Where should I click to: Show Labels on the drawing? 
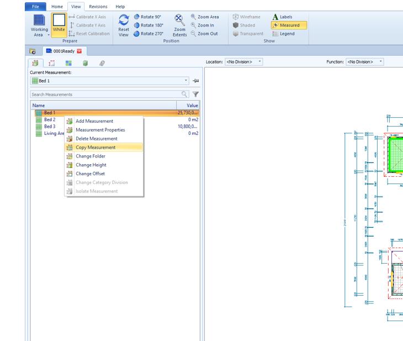[282, 17]
